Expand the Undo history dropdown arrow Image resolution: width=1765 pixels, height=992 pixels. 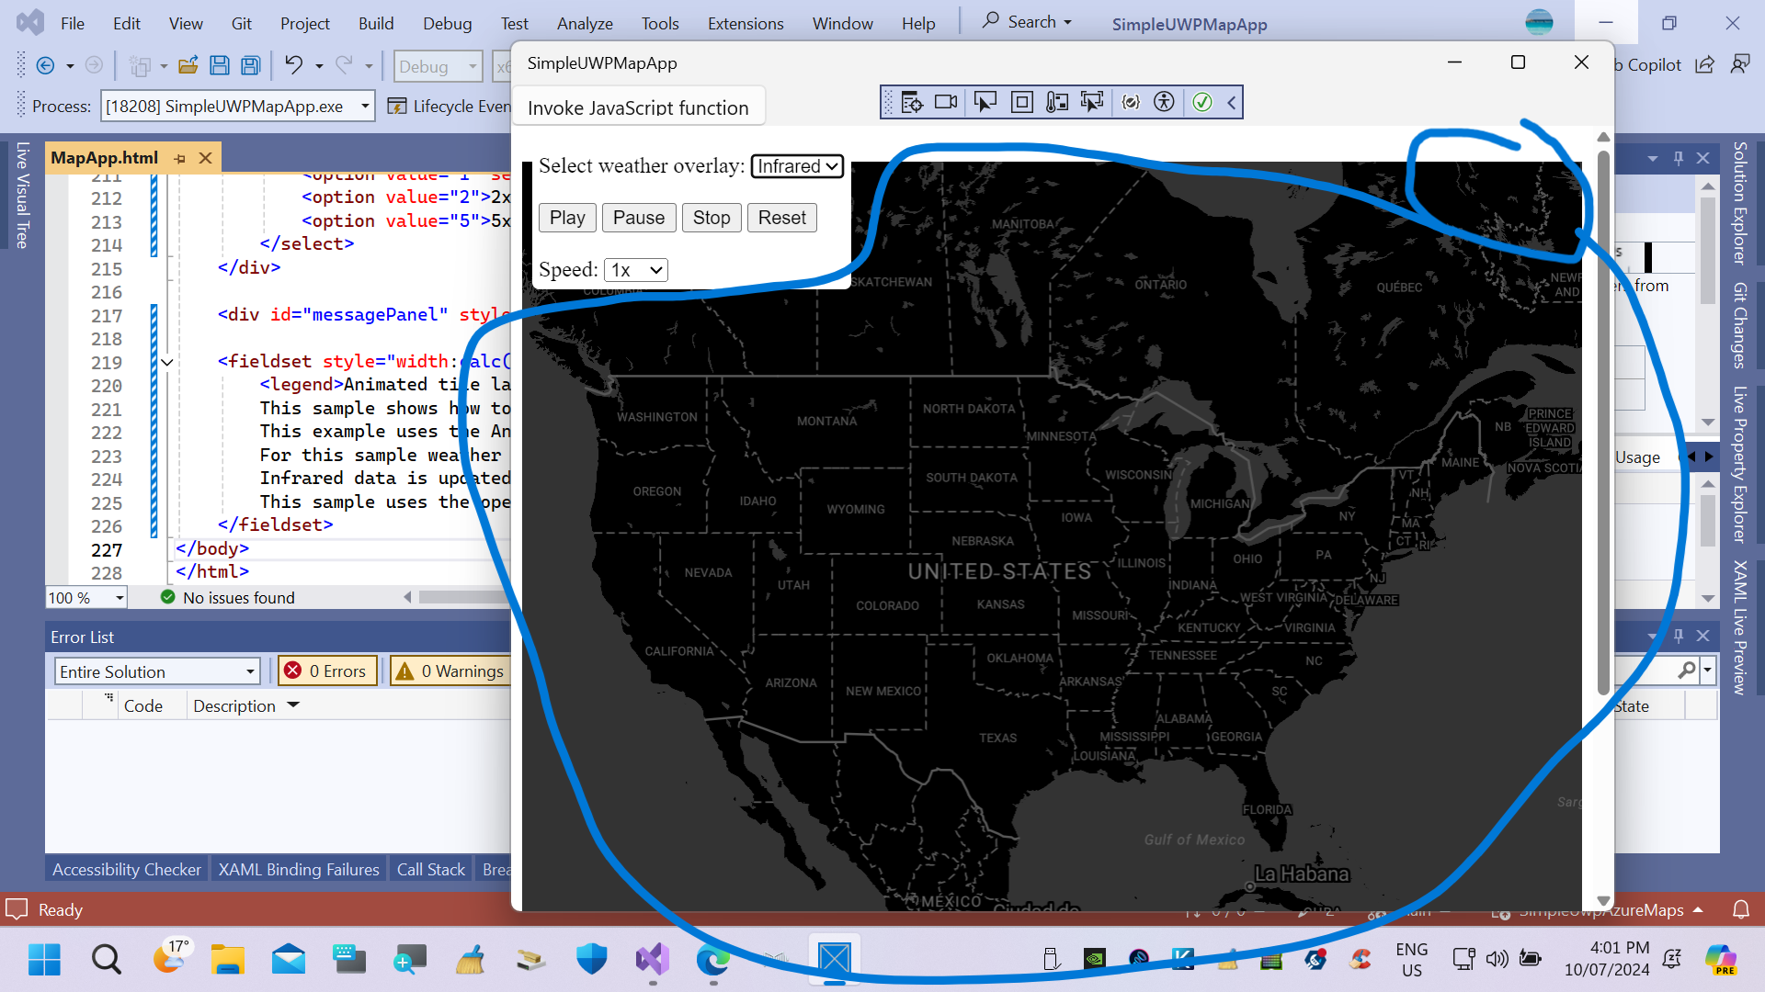click(x=319, y=66)
